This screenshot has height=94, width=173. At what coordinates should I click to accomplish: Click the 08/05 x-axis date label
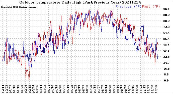102,89
